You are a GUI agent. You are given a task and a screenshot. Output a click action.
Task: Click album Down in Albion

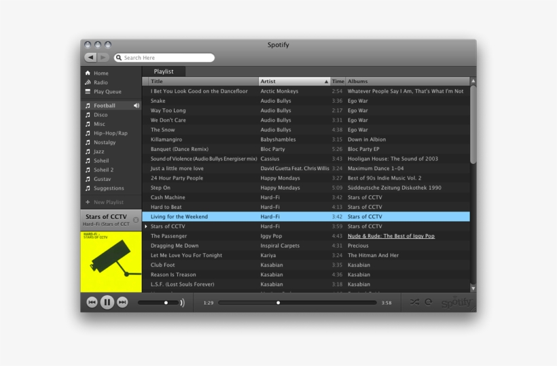pos(367,139)
